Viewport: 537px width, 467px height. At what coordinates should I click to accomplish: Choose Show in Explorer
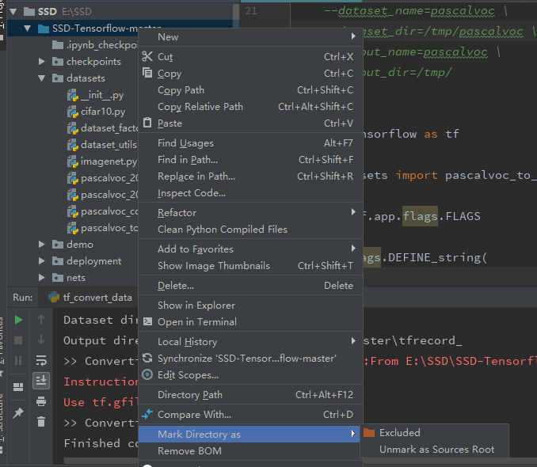pyautogui.click(x=250, y=305)
